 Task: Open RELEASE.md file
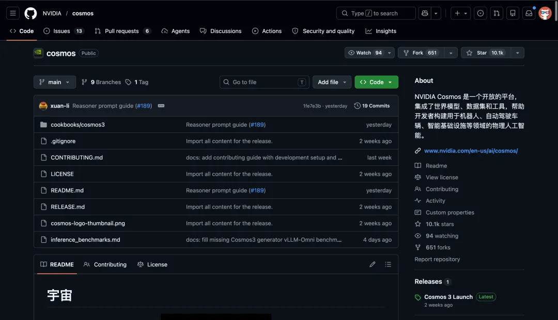click(x=68, y=207)
